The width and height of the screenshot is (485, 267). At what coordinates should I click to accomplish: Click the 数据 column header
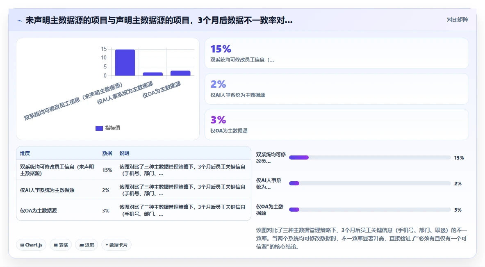click(107, 153)
